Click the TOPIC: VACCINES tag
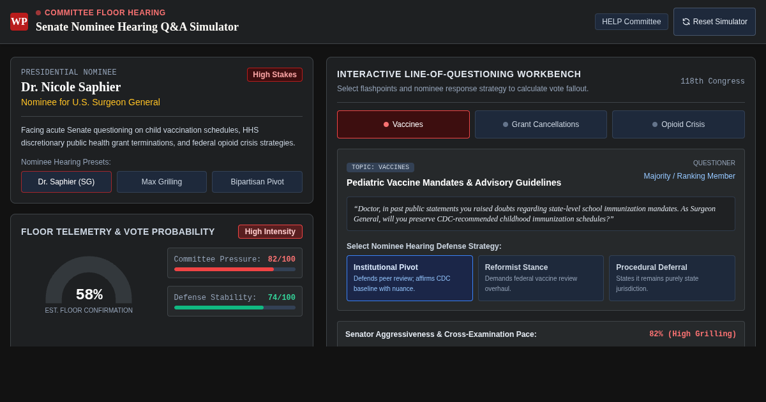Screen dimensions: 766x402 [380, 167]
